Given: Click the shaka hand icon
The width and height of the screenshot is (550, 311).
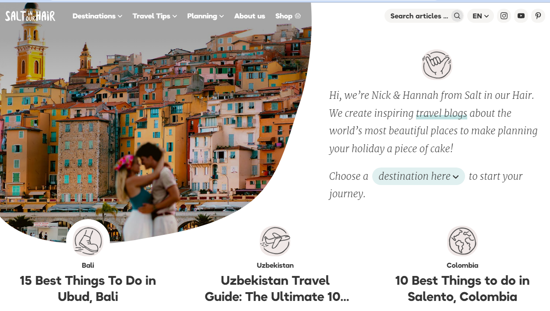Looking at the screenshot, I should [437, 65].
